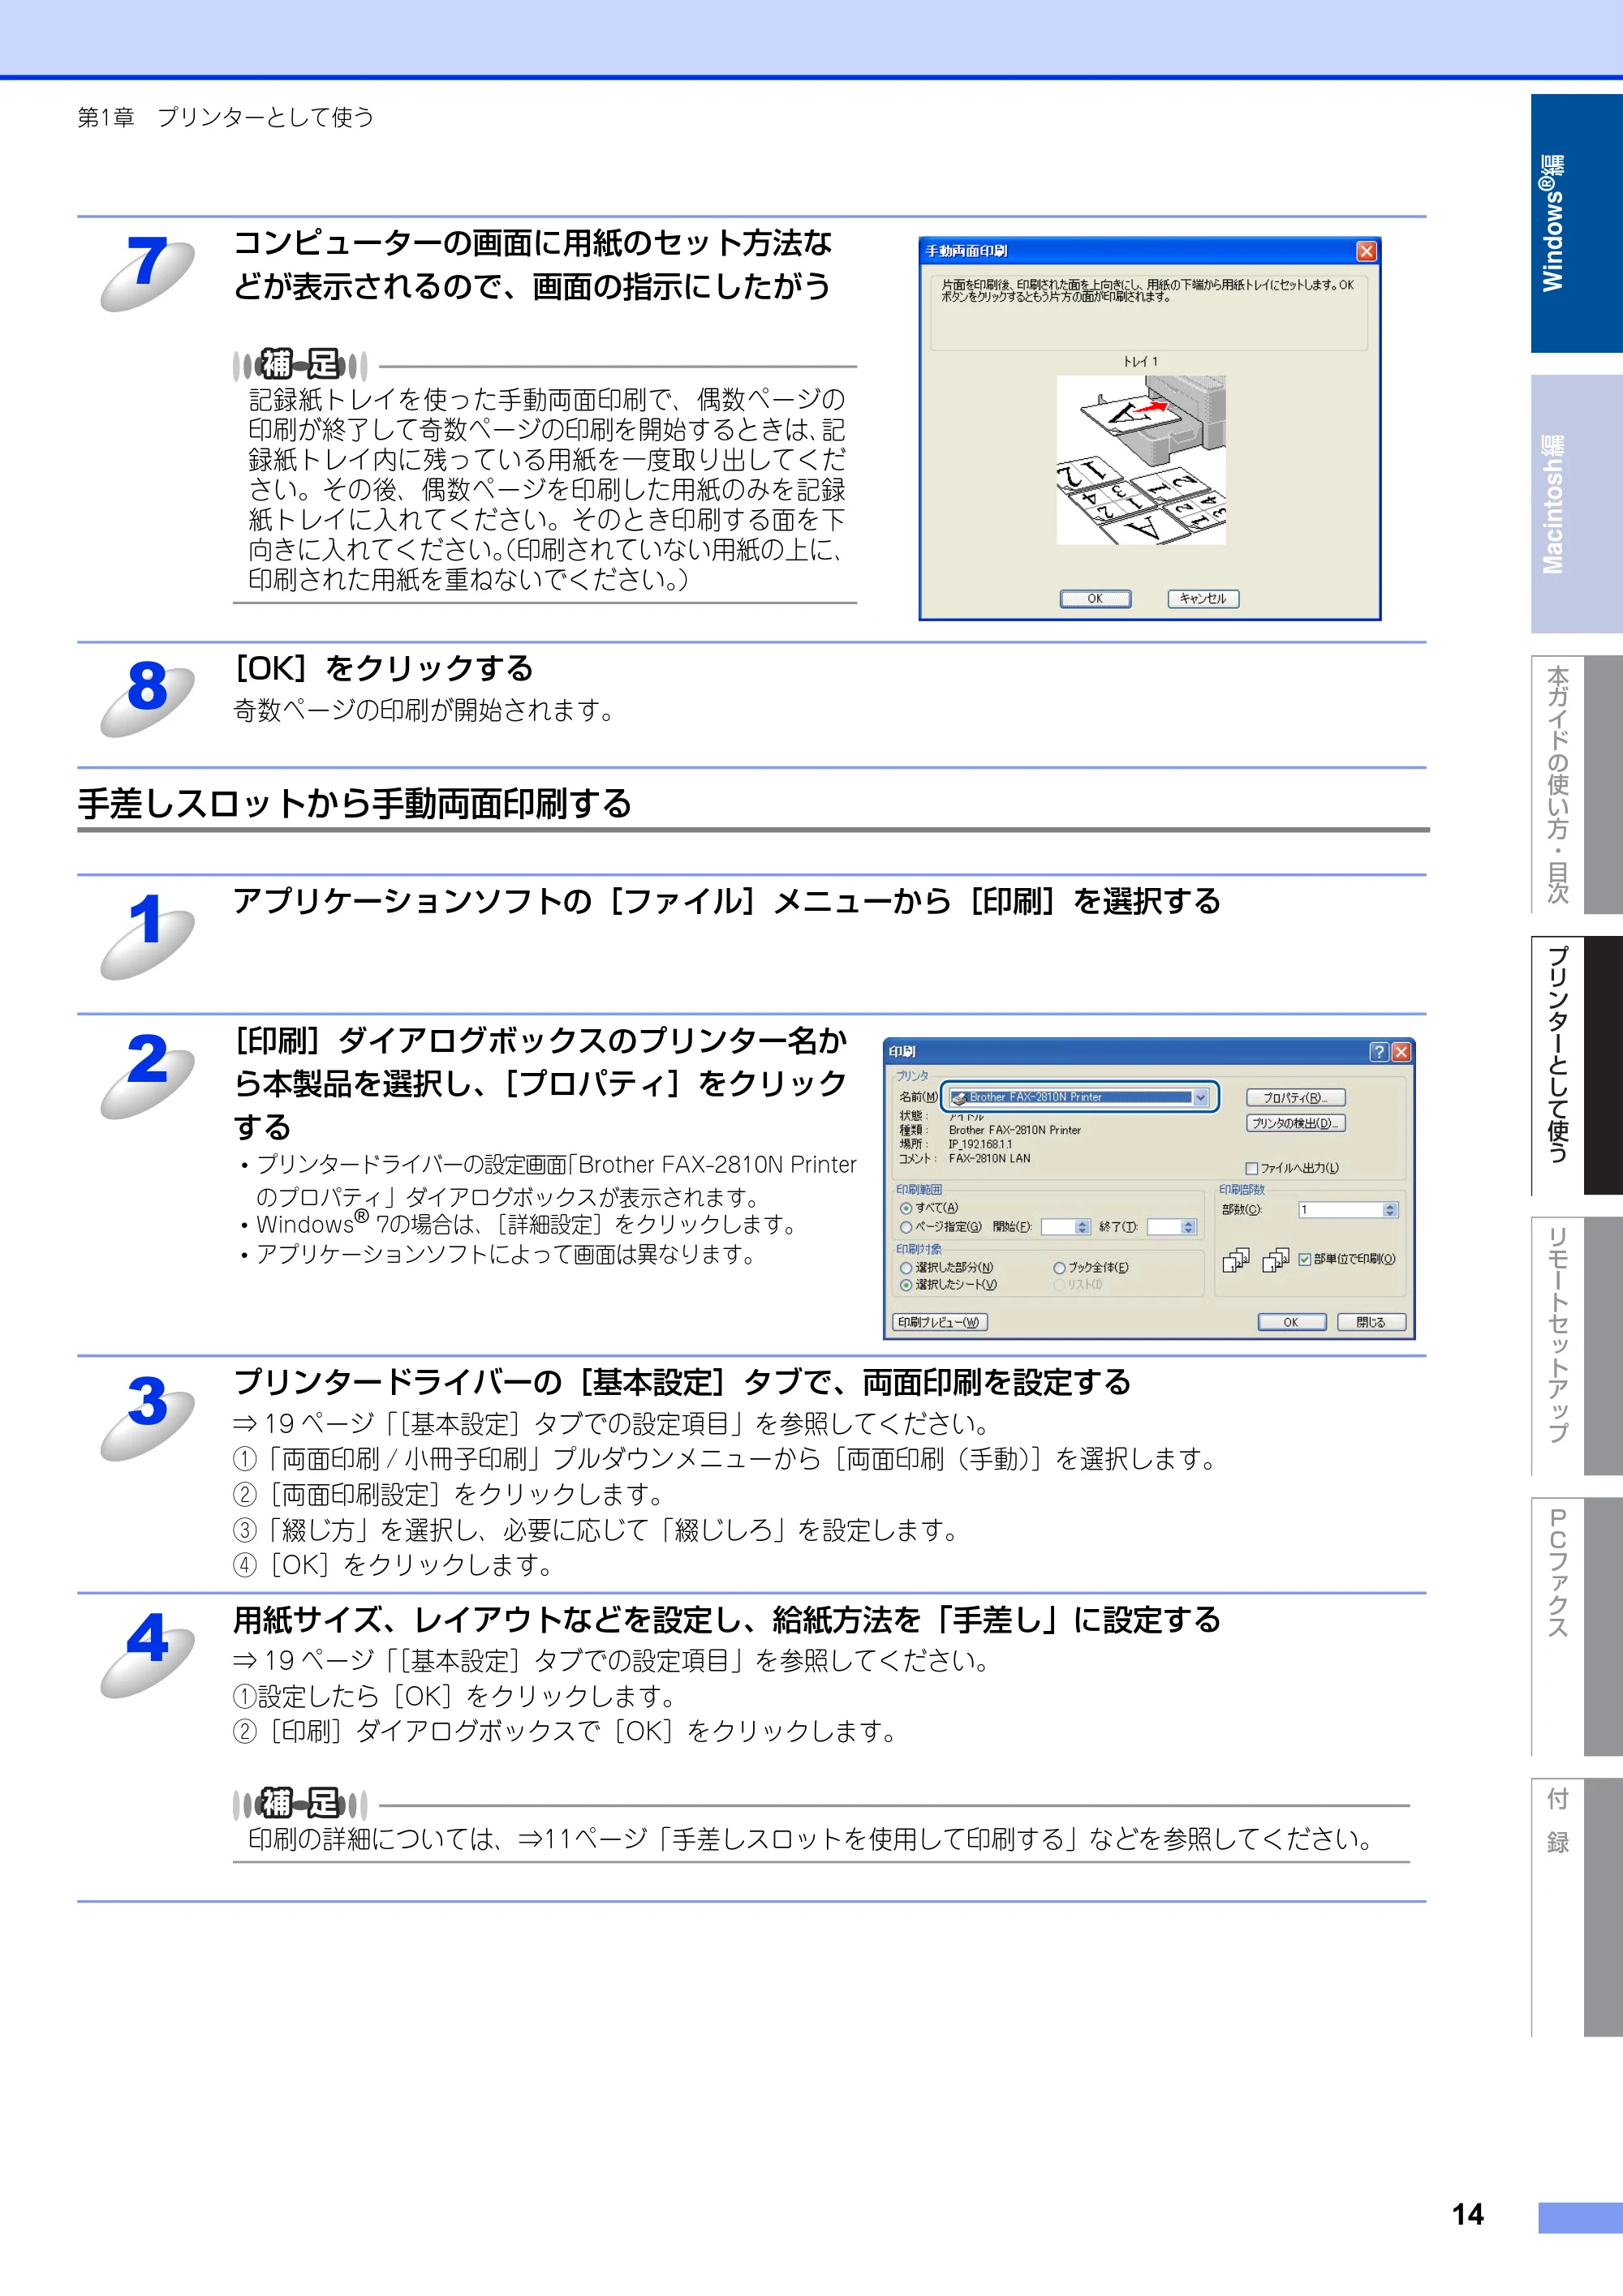
Task: Open the Macintosh編 side tab
Action: 1576,504
